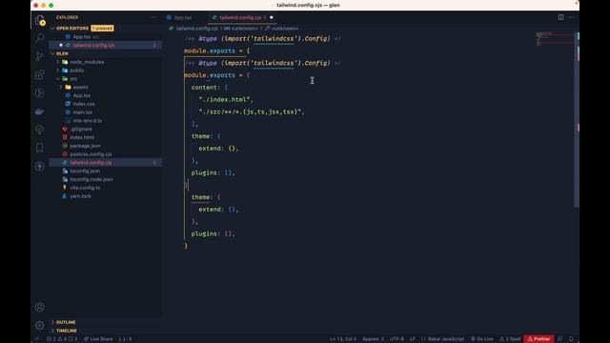
Task: Click the red Prettier status button
Action: pyautogui.click(x=539, y=339)
